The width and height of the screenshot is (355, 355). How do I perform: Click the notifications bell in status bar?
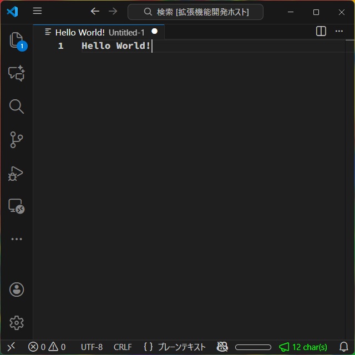pos(344,347)
